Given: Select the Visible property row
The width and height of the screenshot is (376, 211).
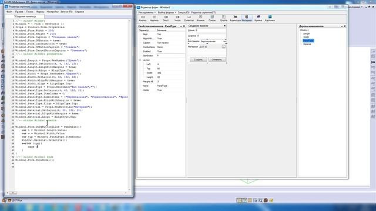Looking at the screenshot, I should [162, 90].
